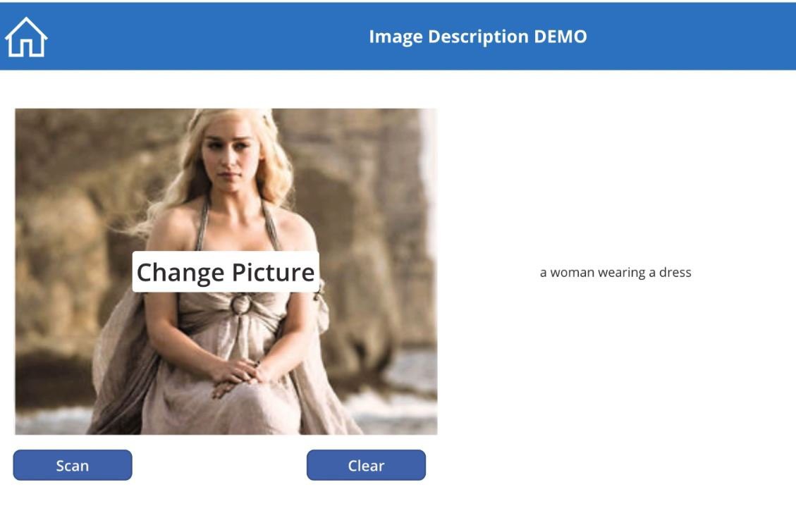Click the Image Description DEMO title
This screenshot has width=796, height=518.
478,37
